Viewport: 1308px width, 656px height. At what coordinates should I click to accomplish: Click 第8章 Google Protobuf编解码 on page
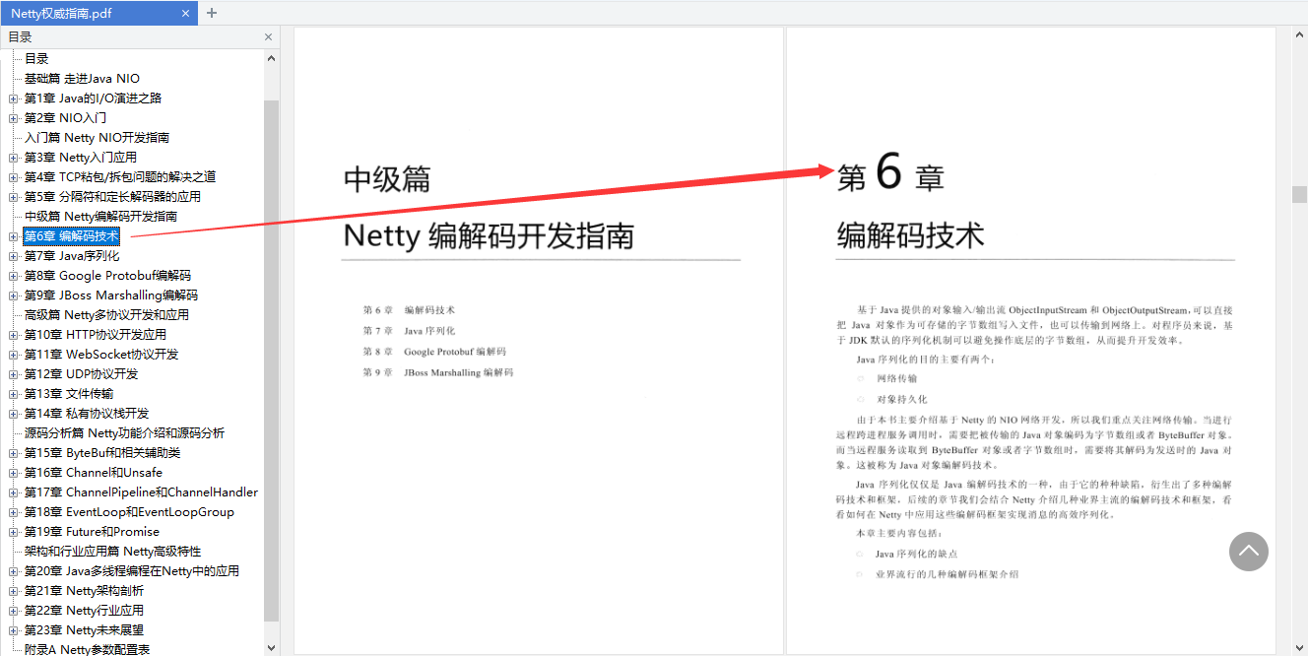point(434,352)
